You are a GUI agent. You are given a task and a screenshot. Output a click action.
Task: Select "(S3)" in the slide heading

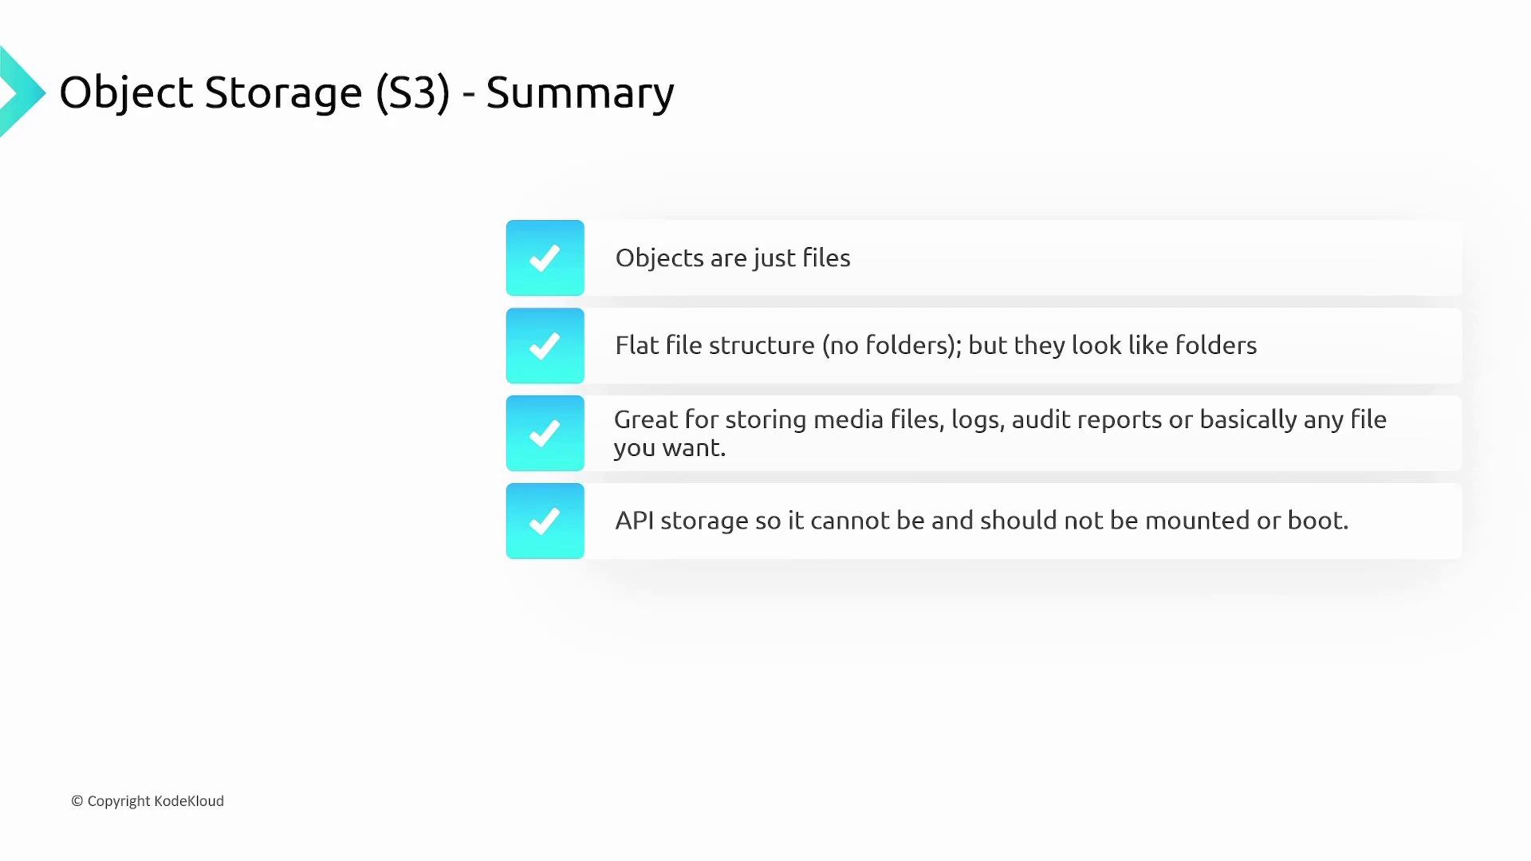click(x=412, y=92)
